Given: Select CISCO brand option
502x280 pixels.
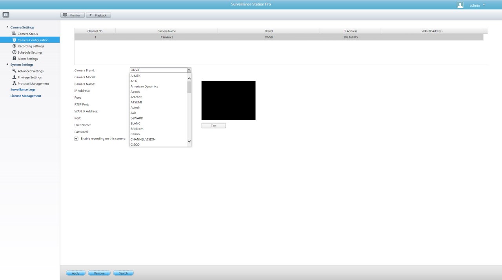Looking at the screenshot, I should tap(158, 145).
